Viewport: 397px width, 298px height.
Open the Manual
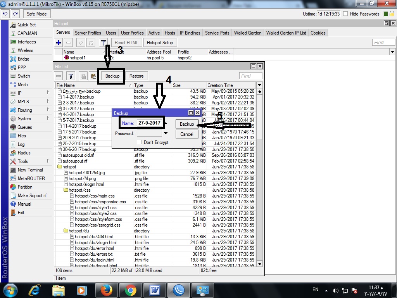[24, 204]
